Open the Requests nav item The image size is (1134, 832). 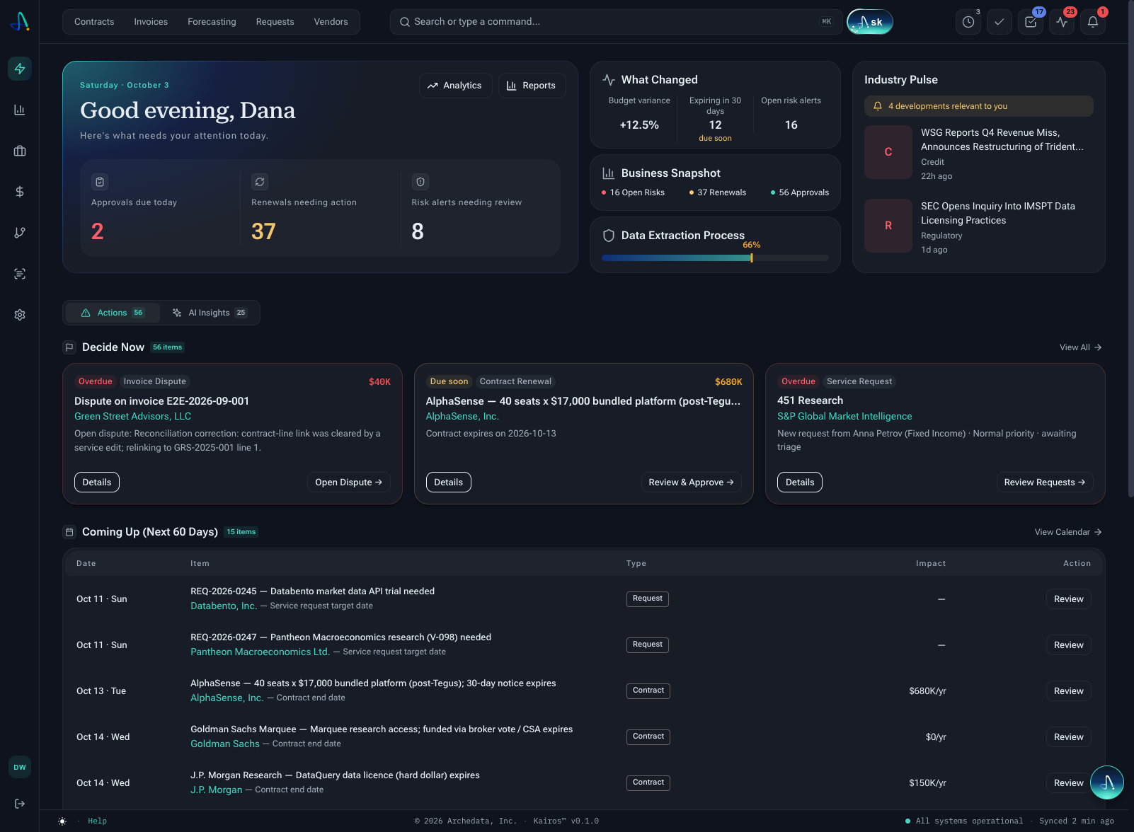pyautogui.click(x=275, y=22)
